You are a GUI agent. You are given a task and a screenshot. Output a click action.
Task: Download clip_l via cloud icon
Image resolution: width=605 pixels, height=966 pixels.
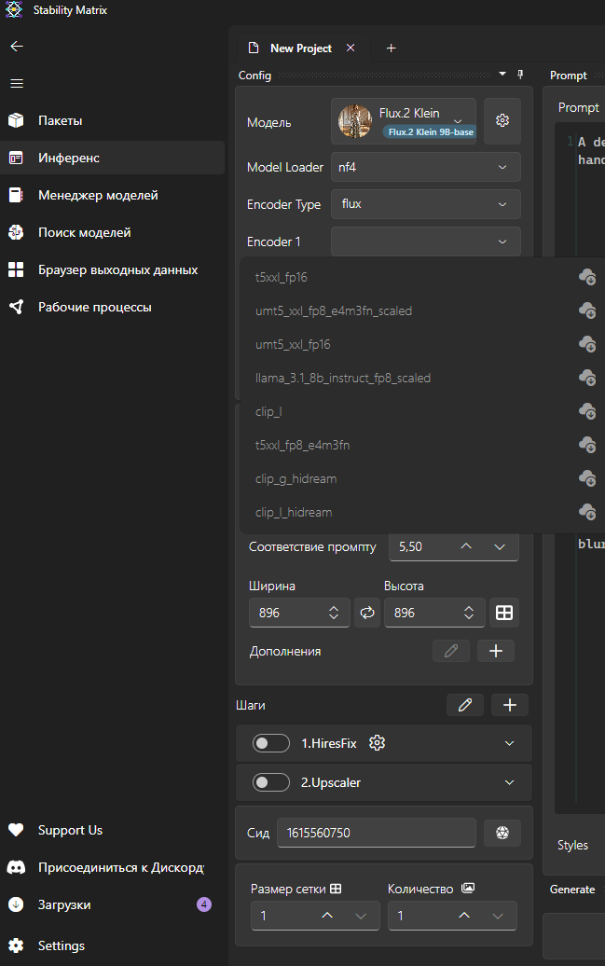click(x=587, y=411)
